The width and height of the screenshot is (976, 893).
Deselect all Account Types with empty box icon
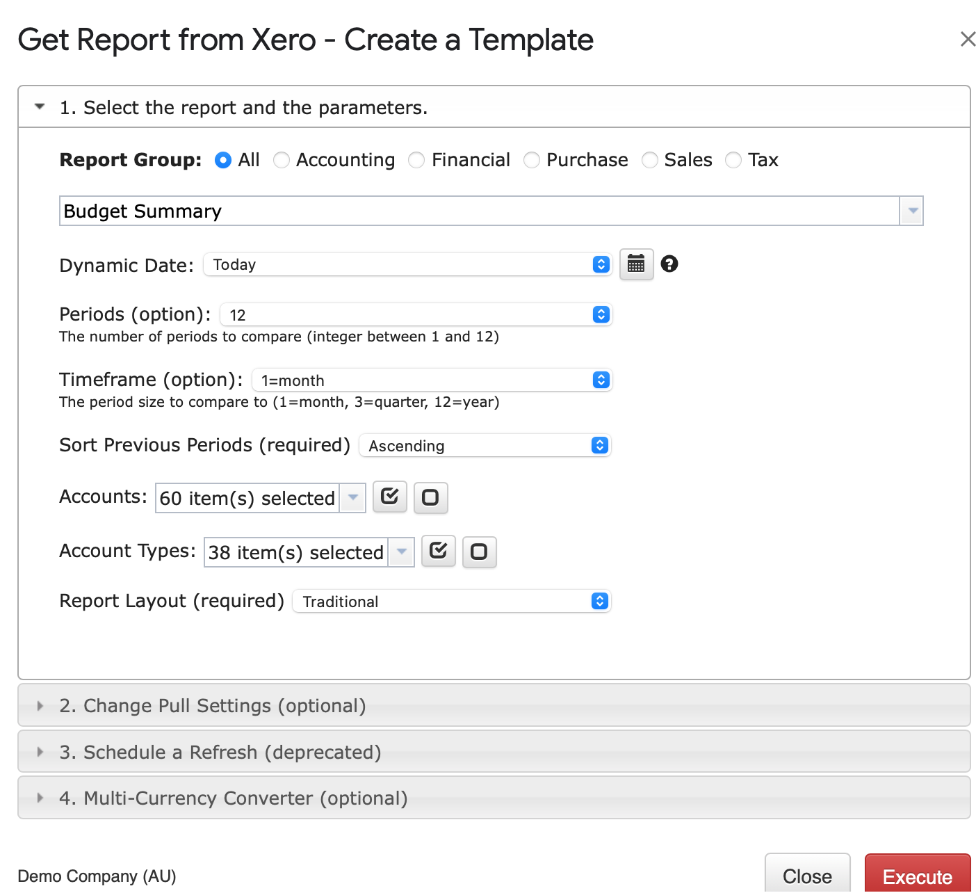coord(480,552)
